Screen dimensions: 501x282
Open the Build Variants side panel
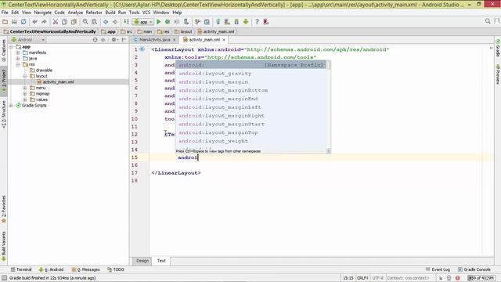coord(4,247)
